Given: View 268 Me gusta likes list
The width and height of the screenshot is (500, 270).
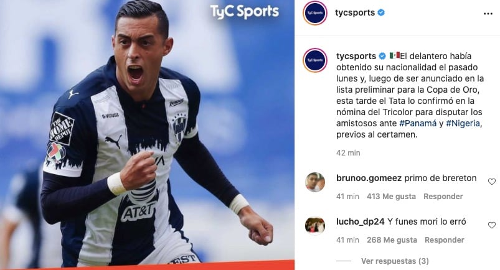Looking at the screenshot, I should tap(392, 240).
